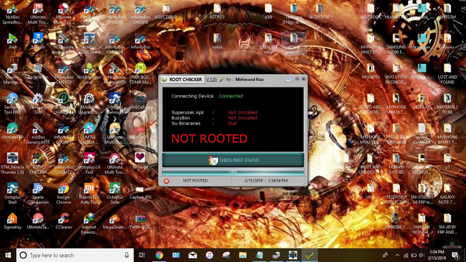
Task: Click the microphone icon in search box
Action: coord(127,255)
